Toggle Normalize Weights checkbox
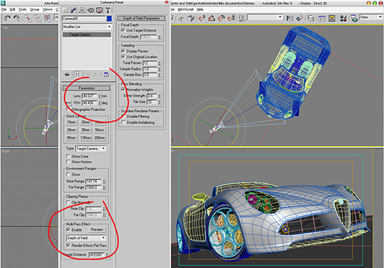Viewport: 384px width, 268px height. (123, 89)
